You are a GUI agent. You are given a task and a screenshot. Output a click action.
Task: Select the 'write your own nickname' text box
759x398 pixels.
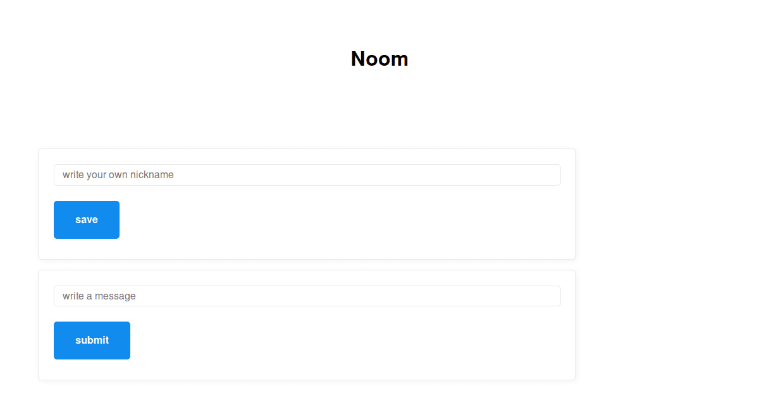coord(307,175)
